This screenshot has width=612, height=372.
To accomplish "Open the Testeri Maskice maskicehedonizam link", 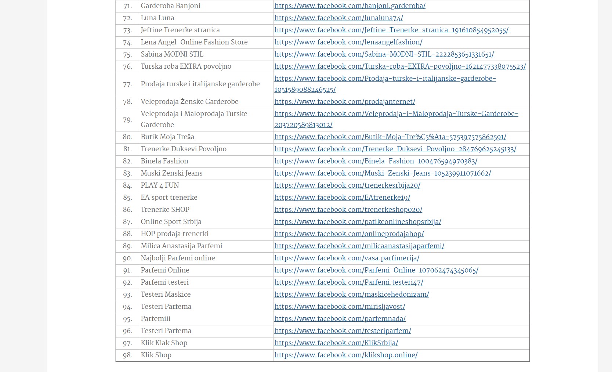I will click(352, 295).
